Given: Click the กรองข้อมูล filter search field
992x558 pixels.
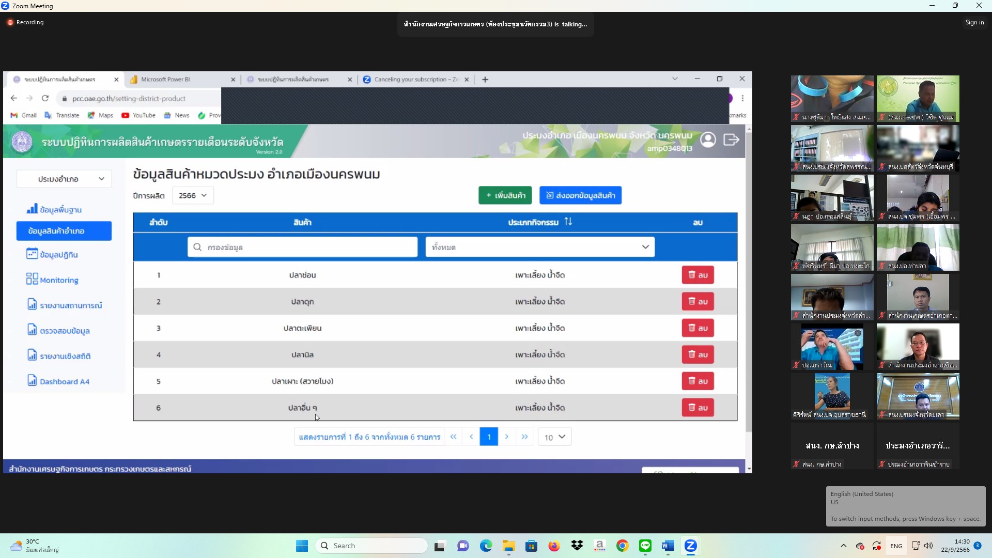Looking at the screenshot, I should click(302, 247).
